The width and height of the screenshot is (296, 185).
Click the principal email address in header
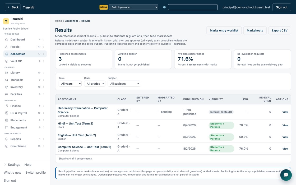[x=246, y=7]
